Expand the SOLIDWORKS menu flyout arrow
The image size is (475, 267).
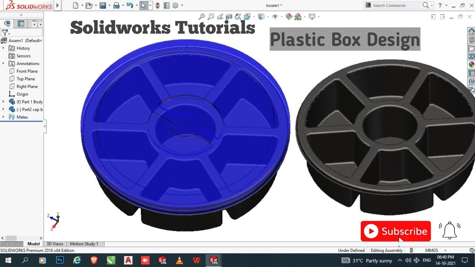[58, 6]
